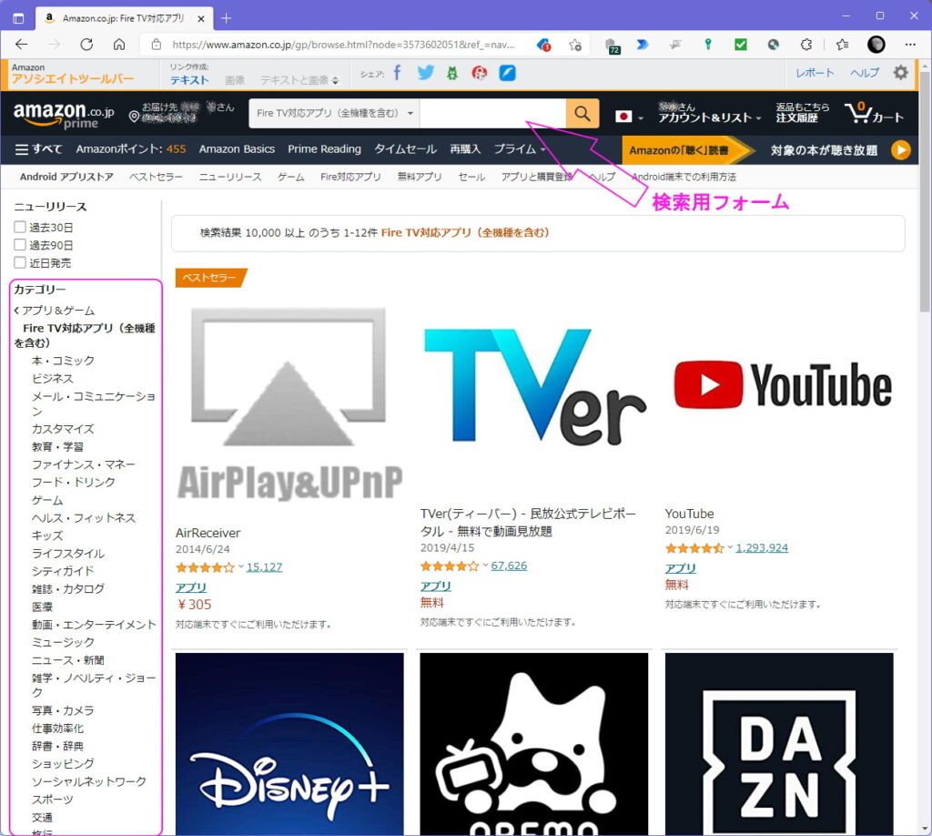Open browser settings and more menu
932x836 pixels.
pos(910,45)
